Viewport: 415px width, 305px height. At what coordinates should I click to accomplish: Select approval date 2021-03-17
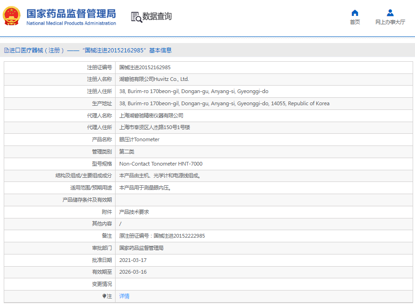coord(133,260)
